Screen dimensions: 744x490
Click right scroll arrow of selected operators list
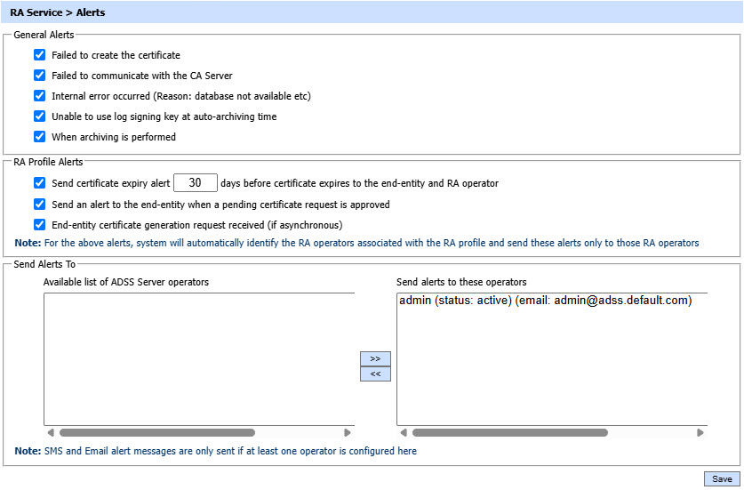700,433
